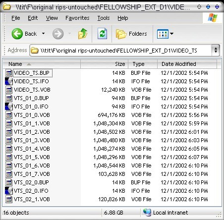Select the VIDEO_TS.IFO disc icon
This screenshot has width=224, height=220.
coord(9,81)
